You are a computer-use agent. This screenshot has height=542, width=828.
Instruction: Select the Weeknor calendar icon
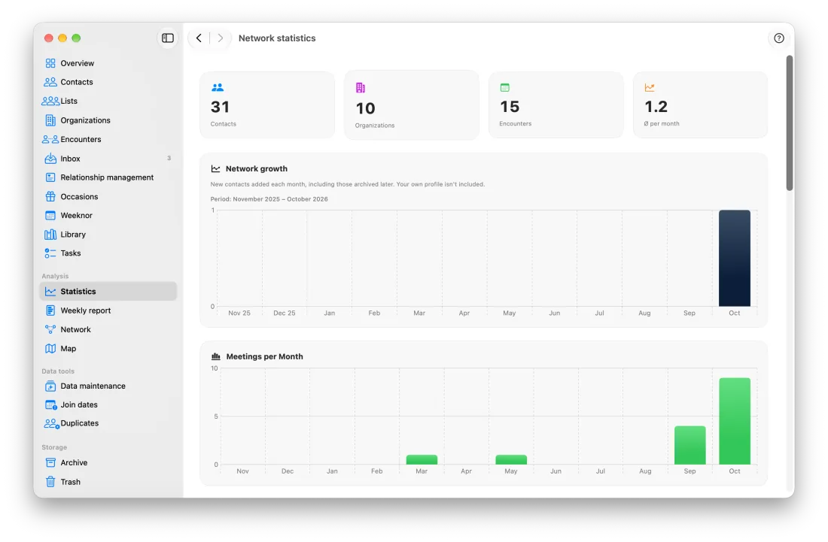(50, 216)
